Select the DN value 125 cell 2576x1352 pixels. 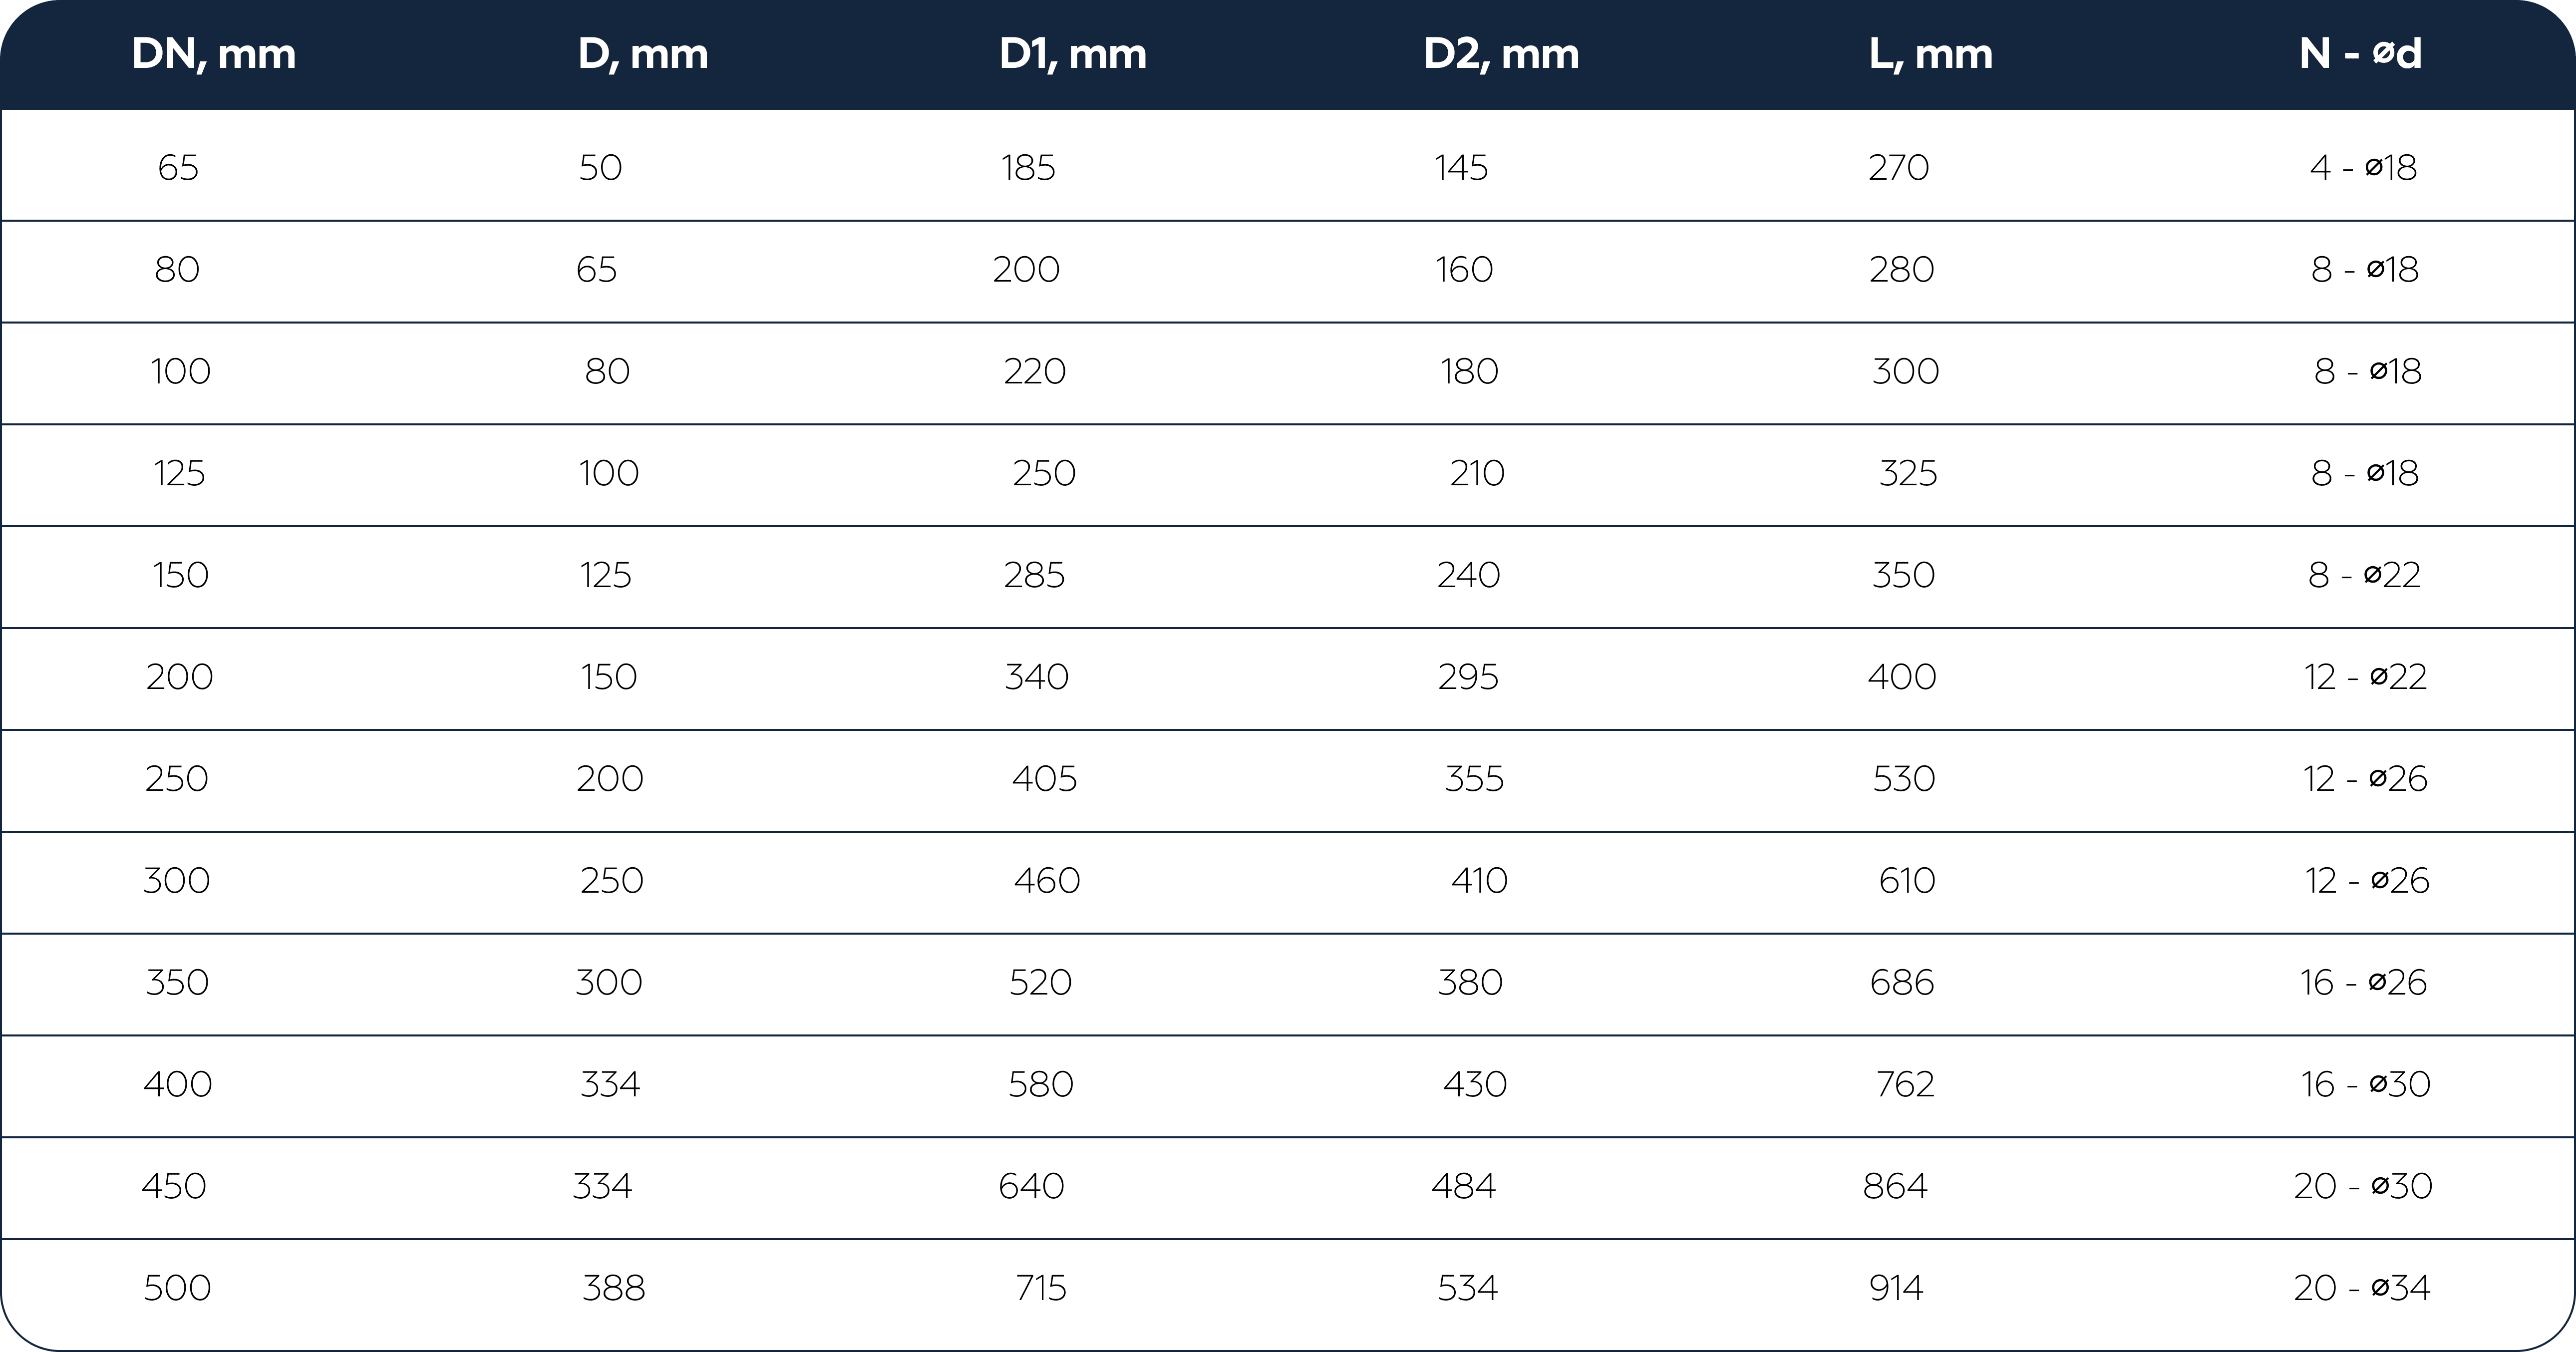[179, 473]
